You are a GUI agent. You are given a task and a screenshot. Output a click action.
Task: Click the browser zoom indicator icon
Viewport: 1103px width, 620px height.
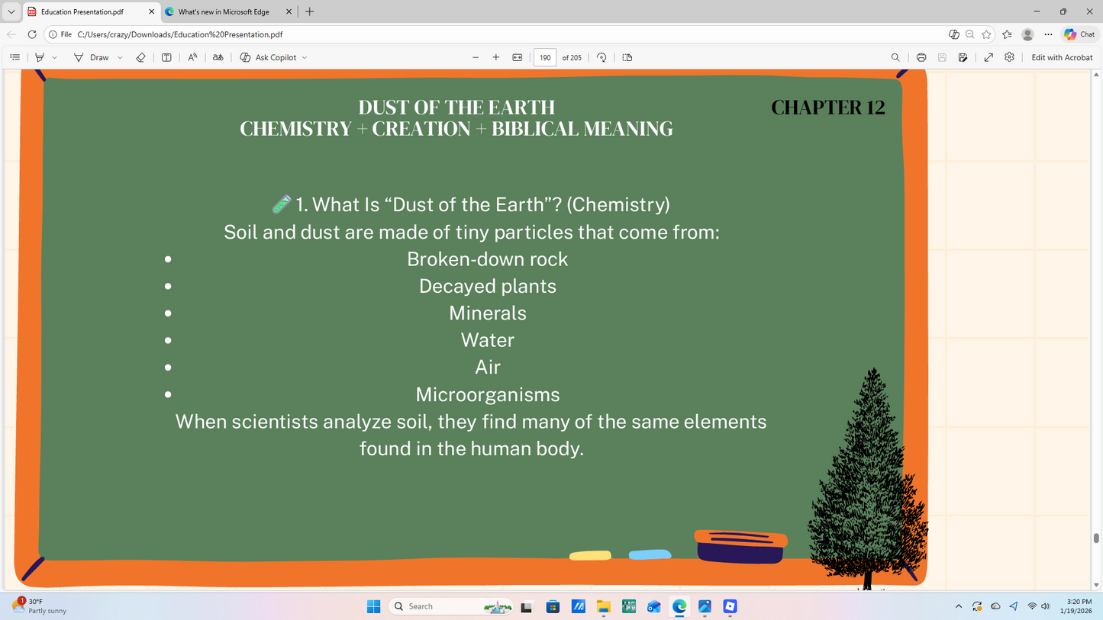coord(969,34)
